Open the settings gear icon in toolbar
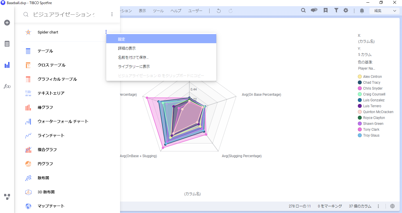This screenshot has width=402, height=213. point(346,11)
